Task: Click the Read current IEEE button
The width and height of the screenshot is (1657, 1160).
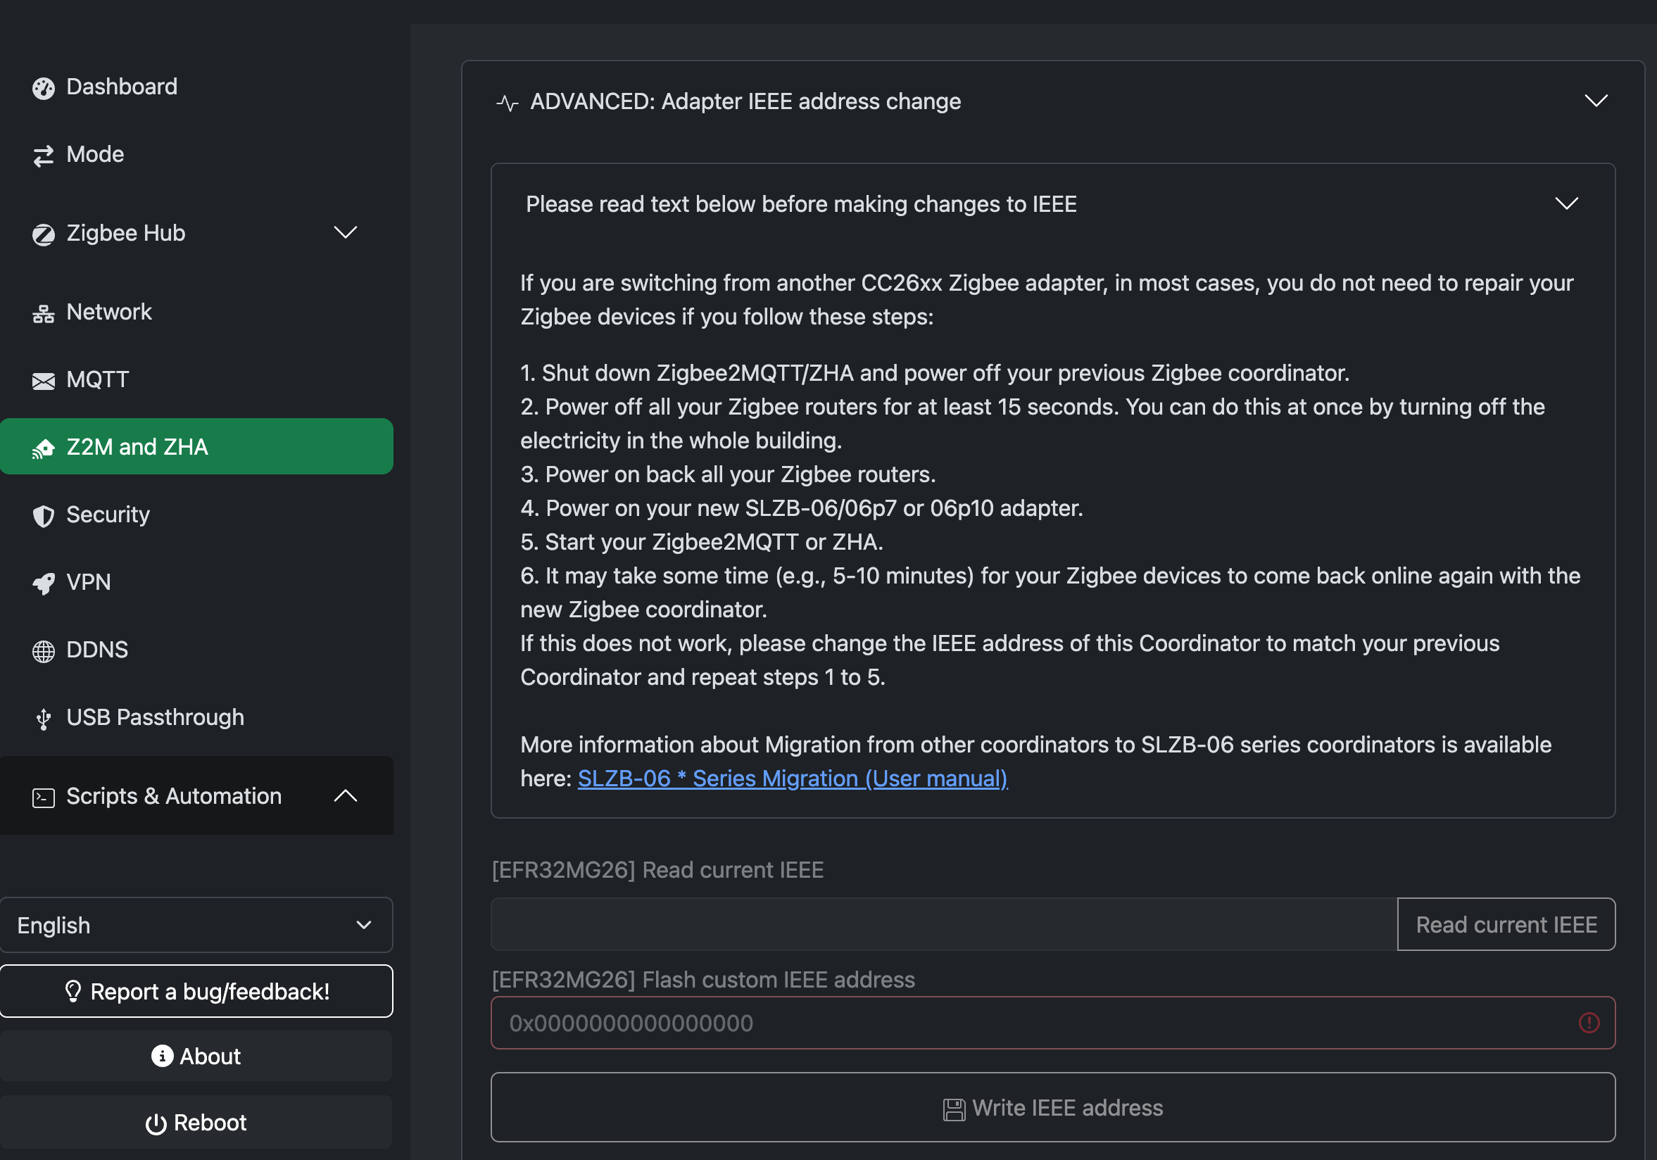Action: pyautogui.click(x=1506, y=924)
